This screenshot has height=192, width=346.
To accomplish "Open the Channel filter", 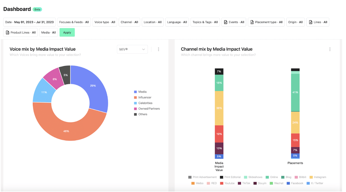I will click(x=129, y=22).
